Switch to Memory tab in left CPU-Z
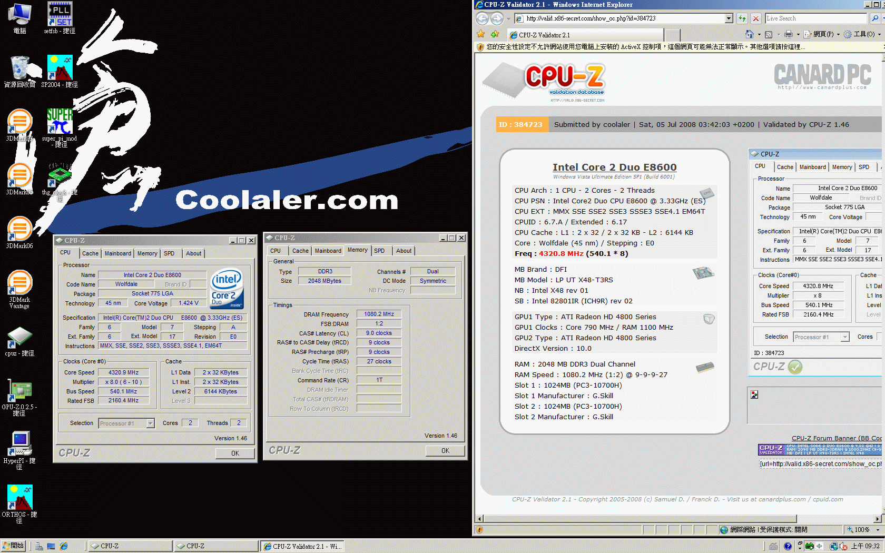This screenshot has width=885, height=553. 147,253
